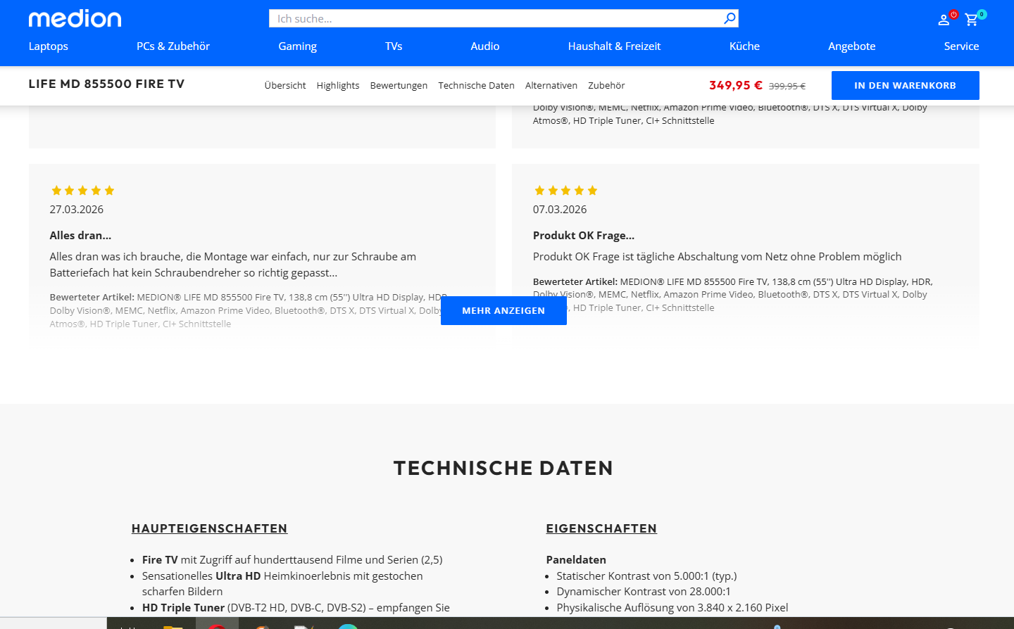Click the 'Physikalische Auflösung von 3.840 x 2.160' bullet
This screenshot has width=1014, height=629.
coord(672,608)
